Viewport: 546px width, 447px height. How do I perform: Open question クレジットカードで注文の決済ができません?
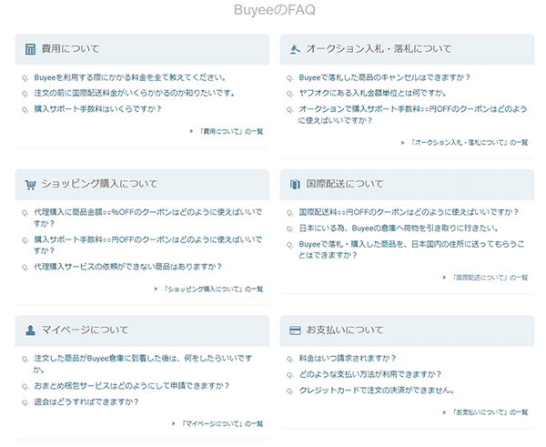pyautogui.click(x=377, y=391)
